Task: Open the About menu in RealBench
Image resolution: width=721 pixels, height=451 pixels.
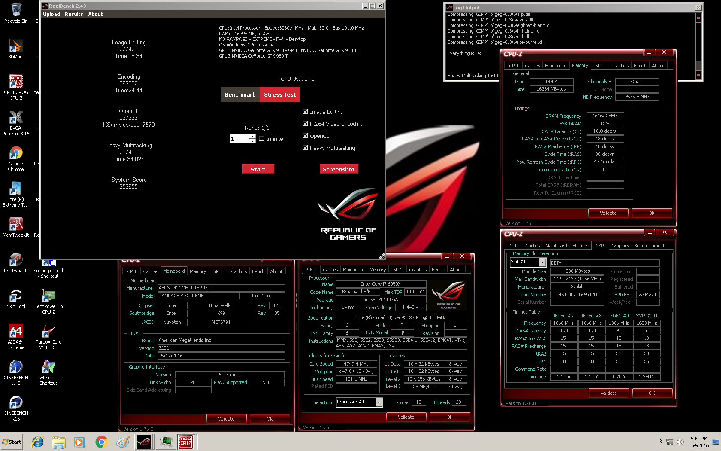Action: click(95, 14)
